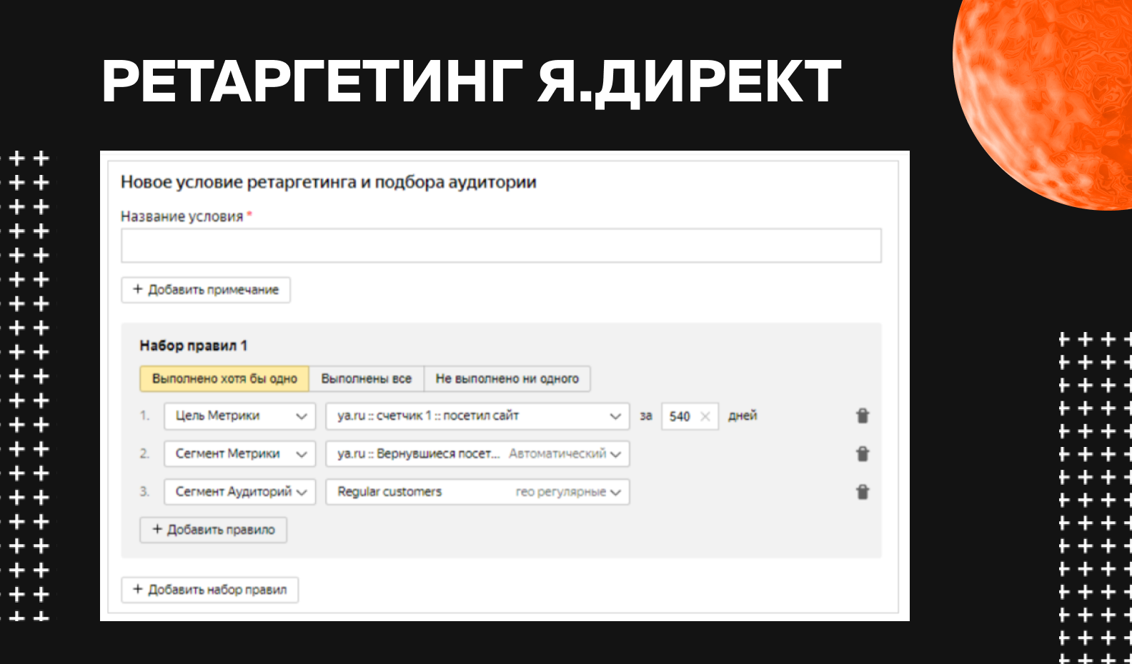
Task: Delete rule 1 with its trash icon
Action: click(863, 416)
